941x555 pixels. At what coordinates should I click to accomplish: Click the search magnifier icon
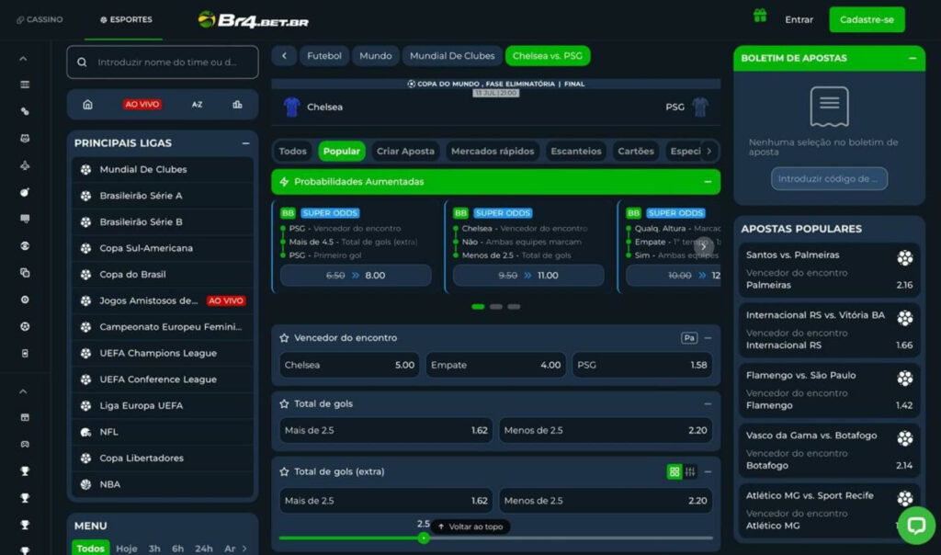click(x=82, y=62)
